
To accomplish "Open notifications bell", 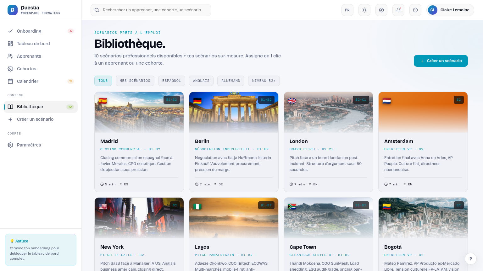I will pos(398,10).
